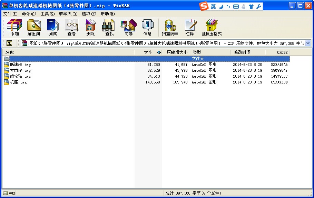Click CRC value C5FA7EBB
The height and width of the screenshot is (198, 314).
tap(279, 82)
